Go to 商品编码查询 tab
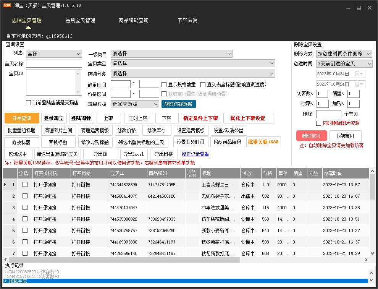378x289 pixels. 134,21
